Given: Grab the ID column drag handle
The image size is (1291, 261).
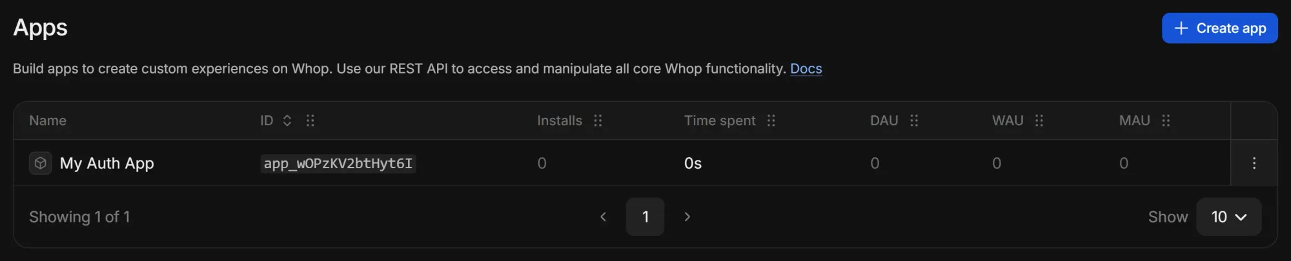Looking at the screenshot, I should [310, 121].
